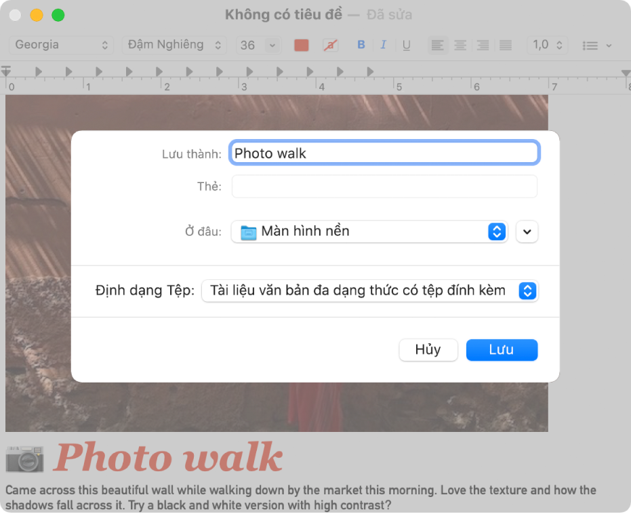Toggle underline formatting
The image size is (631, 514).
pyautogui.click(x=407, y=45)
